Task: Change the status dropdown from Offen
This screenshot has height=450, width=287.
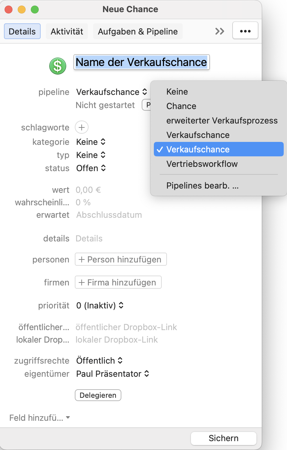Action: click(x=91, y=168)
